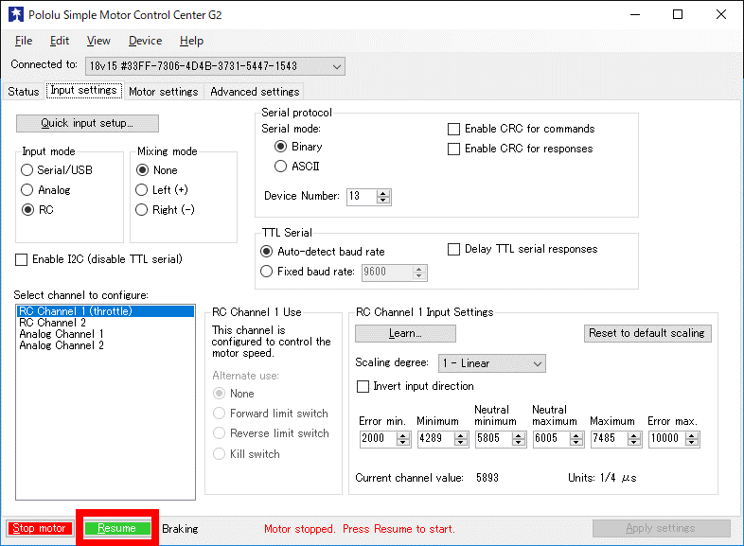Open the Edit menu

[60, 41]
